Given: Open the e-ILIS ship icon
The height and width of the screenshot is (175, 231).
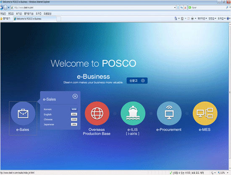Looking at the screenshot, I should tap(133, 113).
